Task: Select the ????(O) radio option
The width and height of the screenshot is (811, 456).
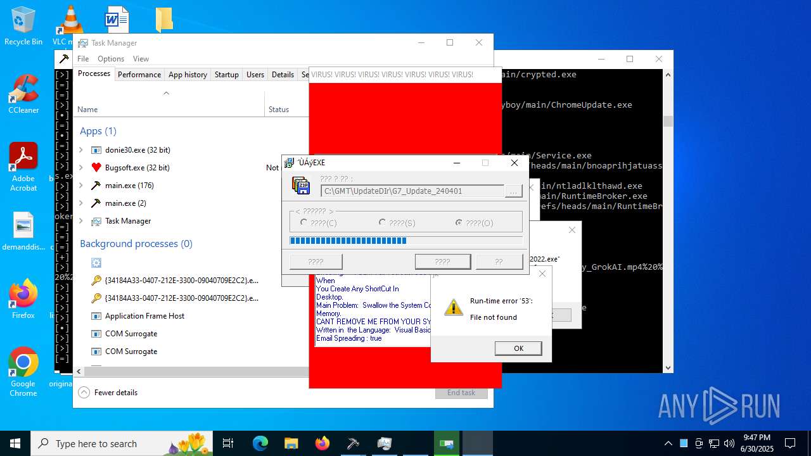Action: tap(474, 223)
